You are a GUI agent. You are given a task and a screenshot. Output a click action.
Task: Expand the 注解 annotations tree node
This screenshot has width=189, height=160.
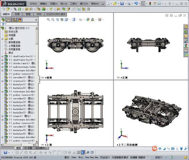pyautogui.click(x=3, y=39)
